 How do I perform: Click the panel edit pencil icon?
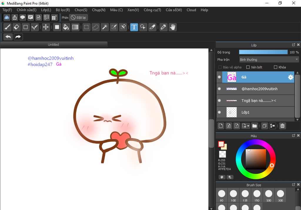(54, 17)
